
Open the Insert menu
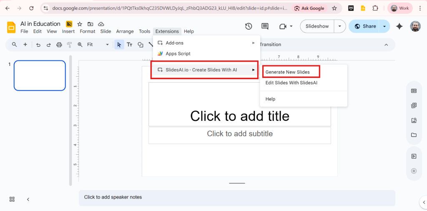click(x=68, y=31)
